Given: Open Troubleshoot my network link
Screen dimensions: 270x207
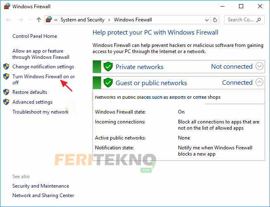Looking at the screenshot, I should click(x=40, y=112).
